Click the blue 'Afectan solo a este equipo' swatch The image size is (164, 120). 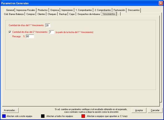tap(4, 116)
